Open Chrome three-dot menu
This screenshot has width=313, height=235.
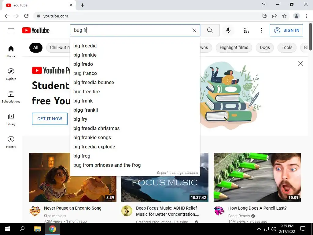click(x=306, y=16)
